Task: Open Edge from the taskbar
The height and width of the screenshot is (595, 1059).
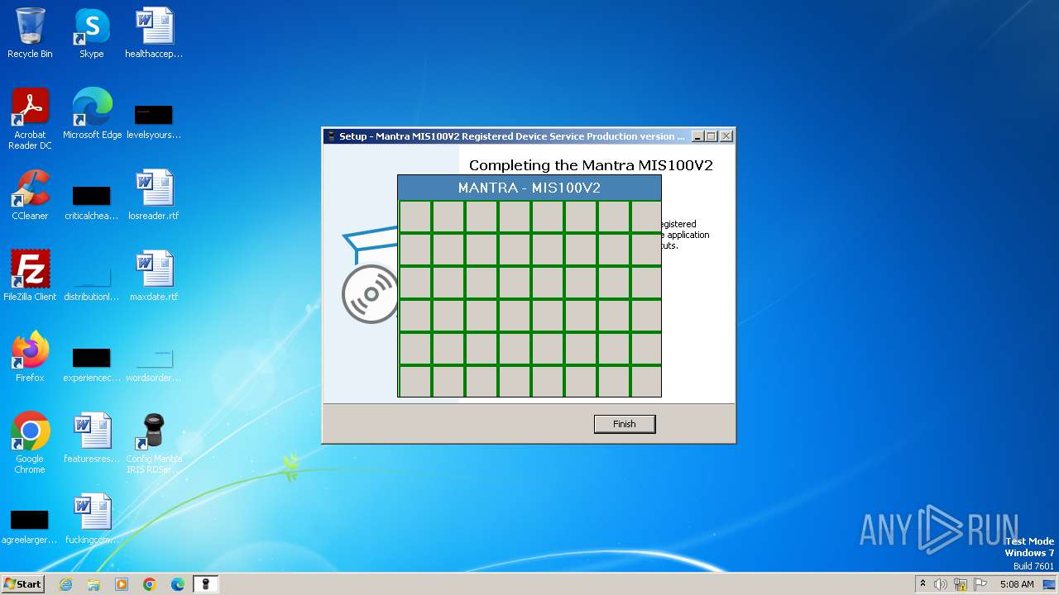Action: coord(178,584)
